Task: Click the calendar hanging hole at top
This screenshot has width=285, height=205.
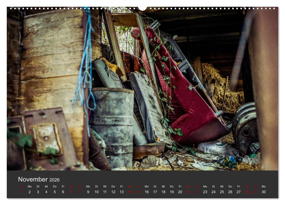Action: point(142,8)
